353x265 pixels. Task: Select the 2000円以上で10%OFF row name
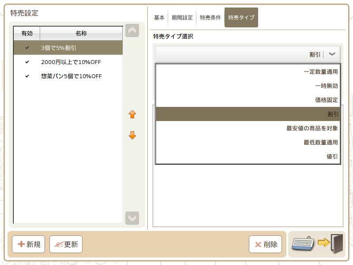[x=71, y=62]
